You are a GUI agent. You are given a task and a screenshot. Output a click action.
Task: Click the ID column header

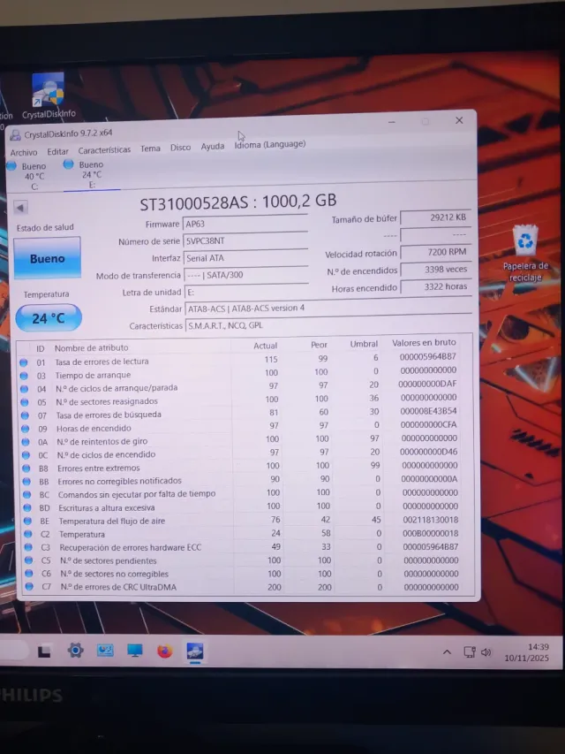[x=41, y=348]
